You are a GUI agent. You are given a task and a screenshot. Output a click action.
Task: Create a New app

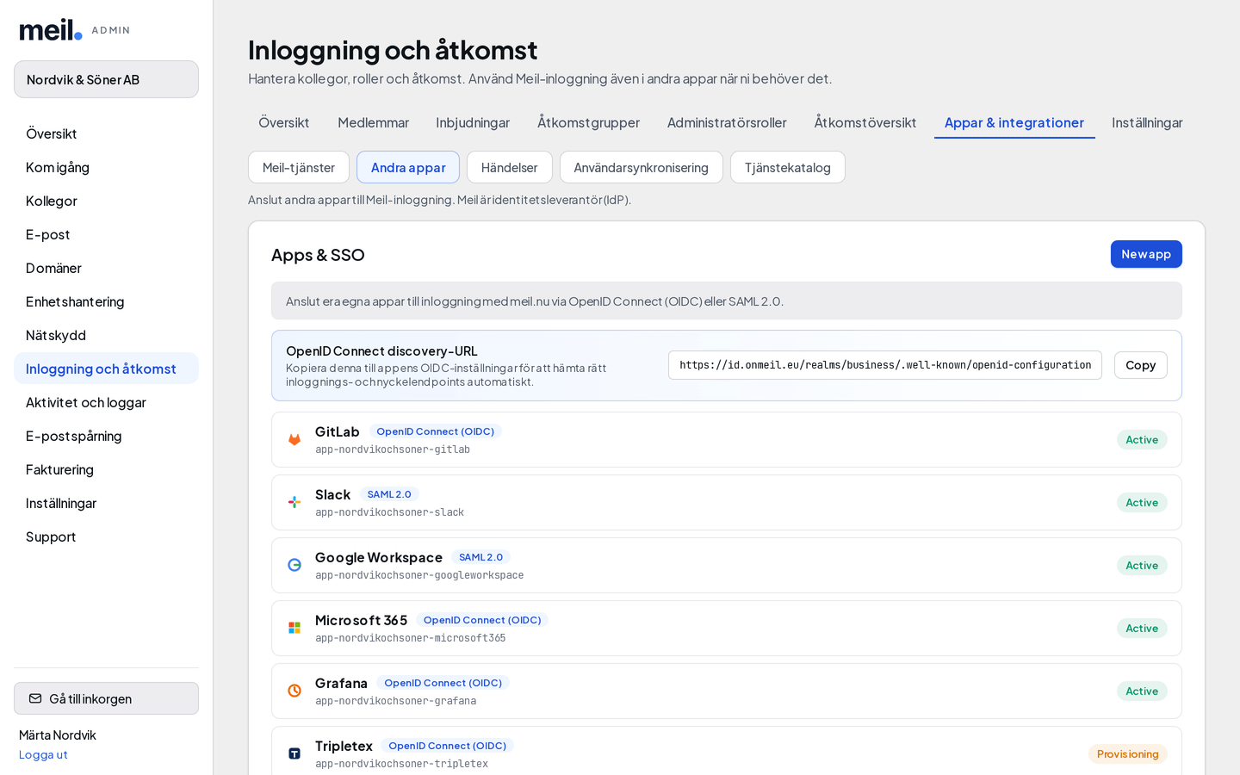[1146, 254]
